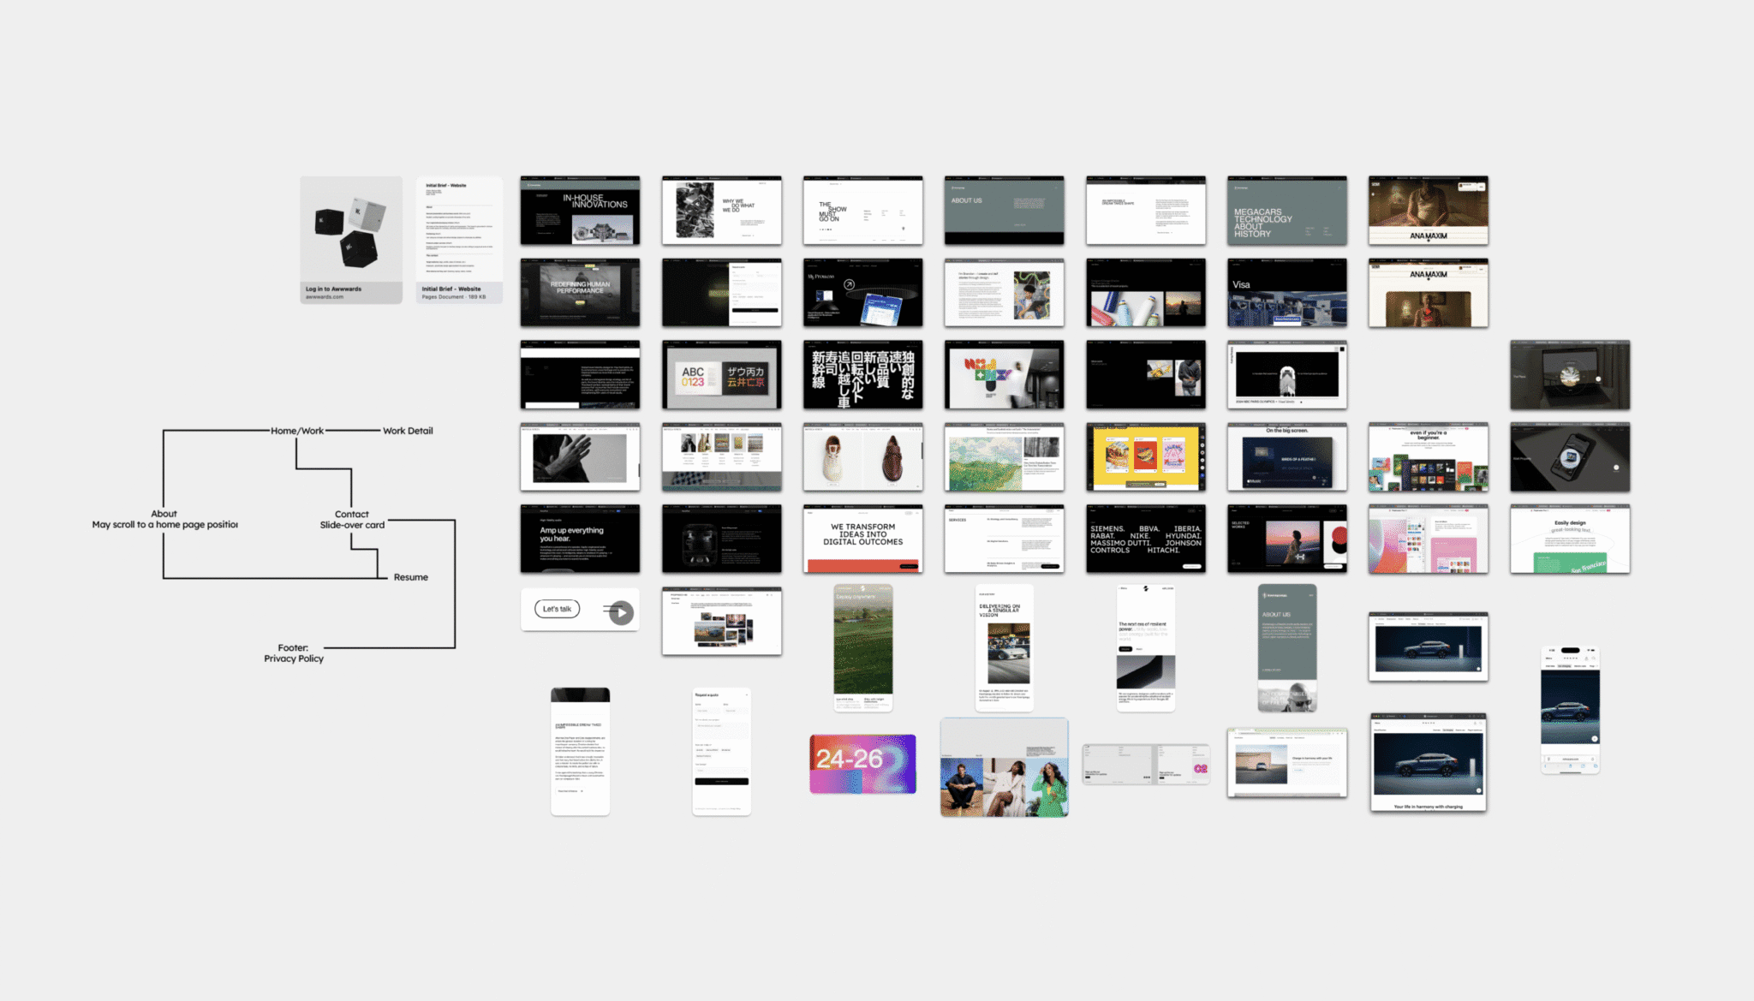Select the Amp up everything you hear screenshot

[580, 539]
